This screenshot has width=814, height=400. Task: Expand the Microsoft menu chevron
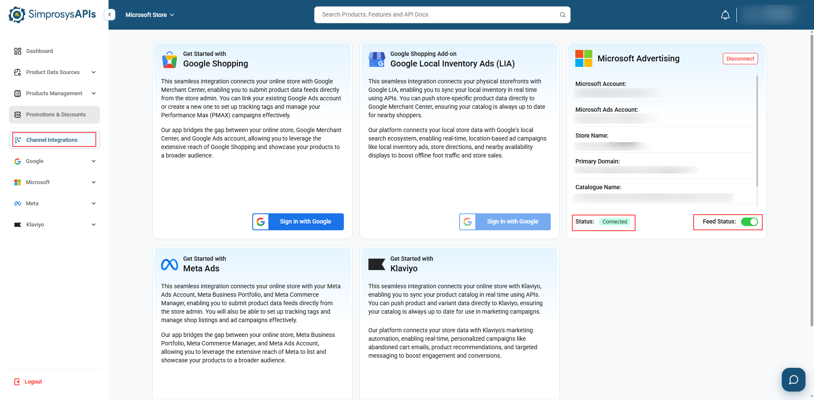click(x=94, y=182)
